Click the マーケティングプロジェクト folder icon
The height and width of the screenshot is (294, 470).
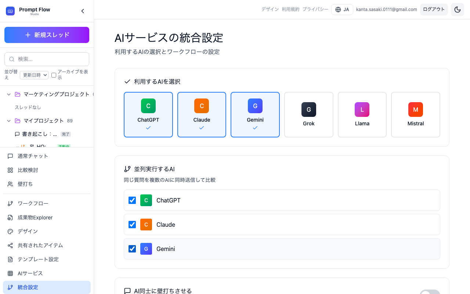(18, 94)
